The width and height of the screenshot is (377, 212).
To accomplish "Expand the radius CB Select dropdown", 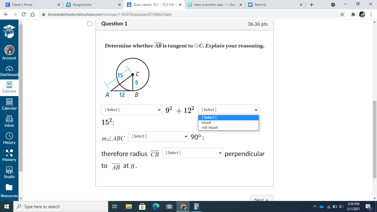I will click(193, 153).
